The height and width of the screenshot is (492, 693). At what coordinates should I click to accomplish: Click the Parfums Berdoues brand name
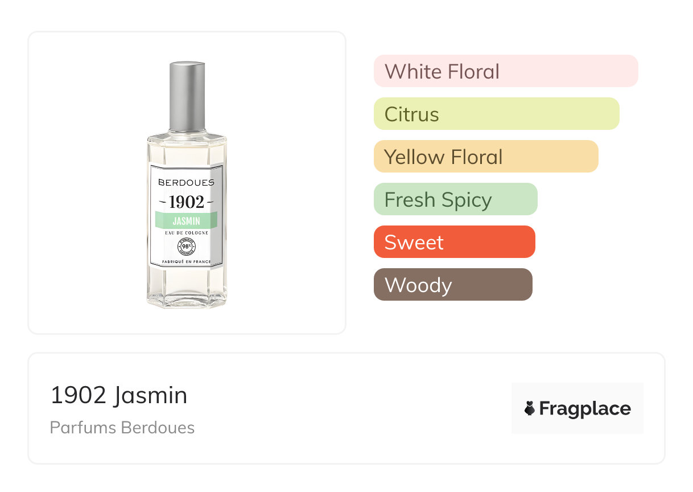click(122, 428)
